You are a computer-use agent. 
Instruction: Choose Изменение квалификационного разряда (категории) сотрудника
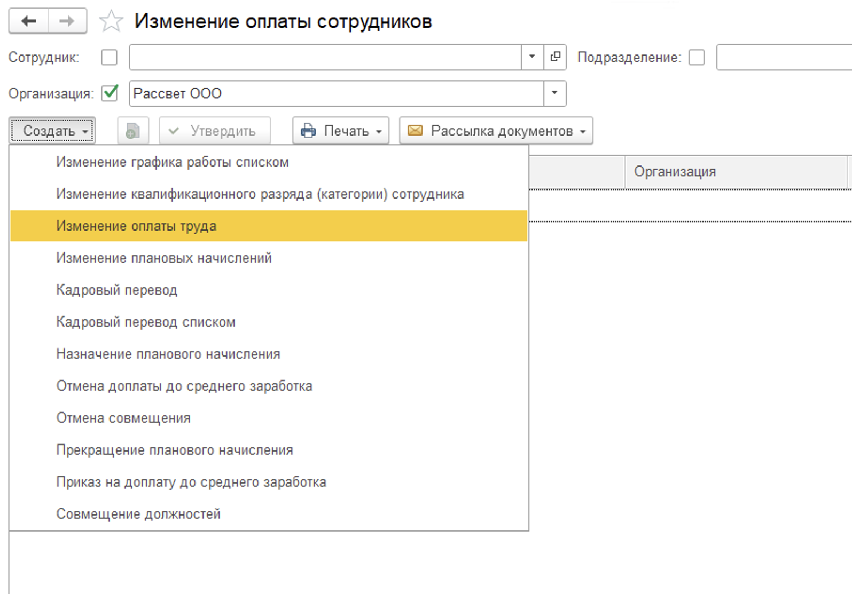pos(269,194)
